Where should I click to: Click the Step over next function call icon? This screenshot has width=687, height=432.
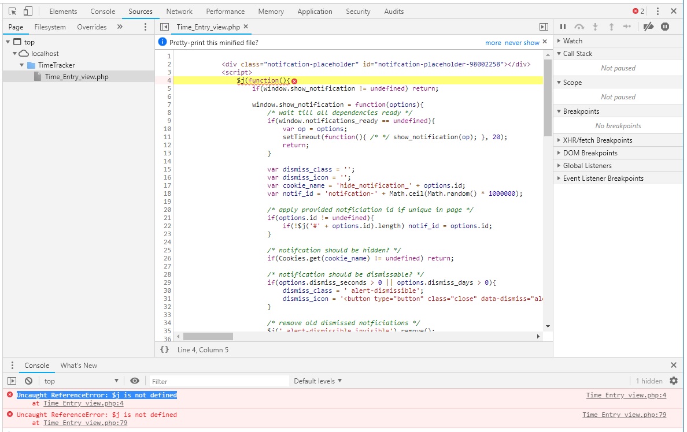click(x=579, y=27)
